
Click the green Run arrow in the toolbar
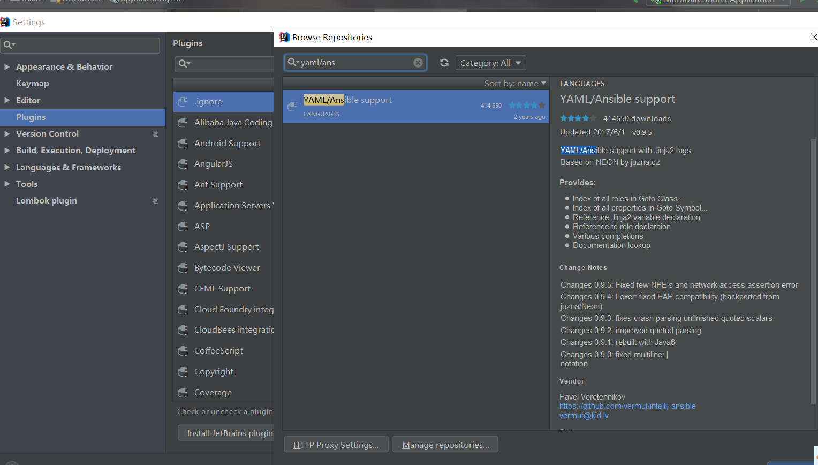(802, 2)
